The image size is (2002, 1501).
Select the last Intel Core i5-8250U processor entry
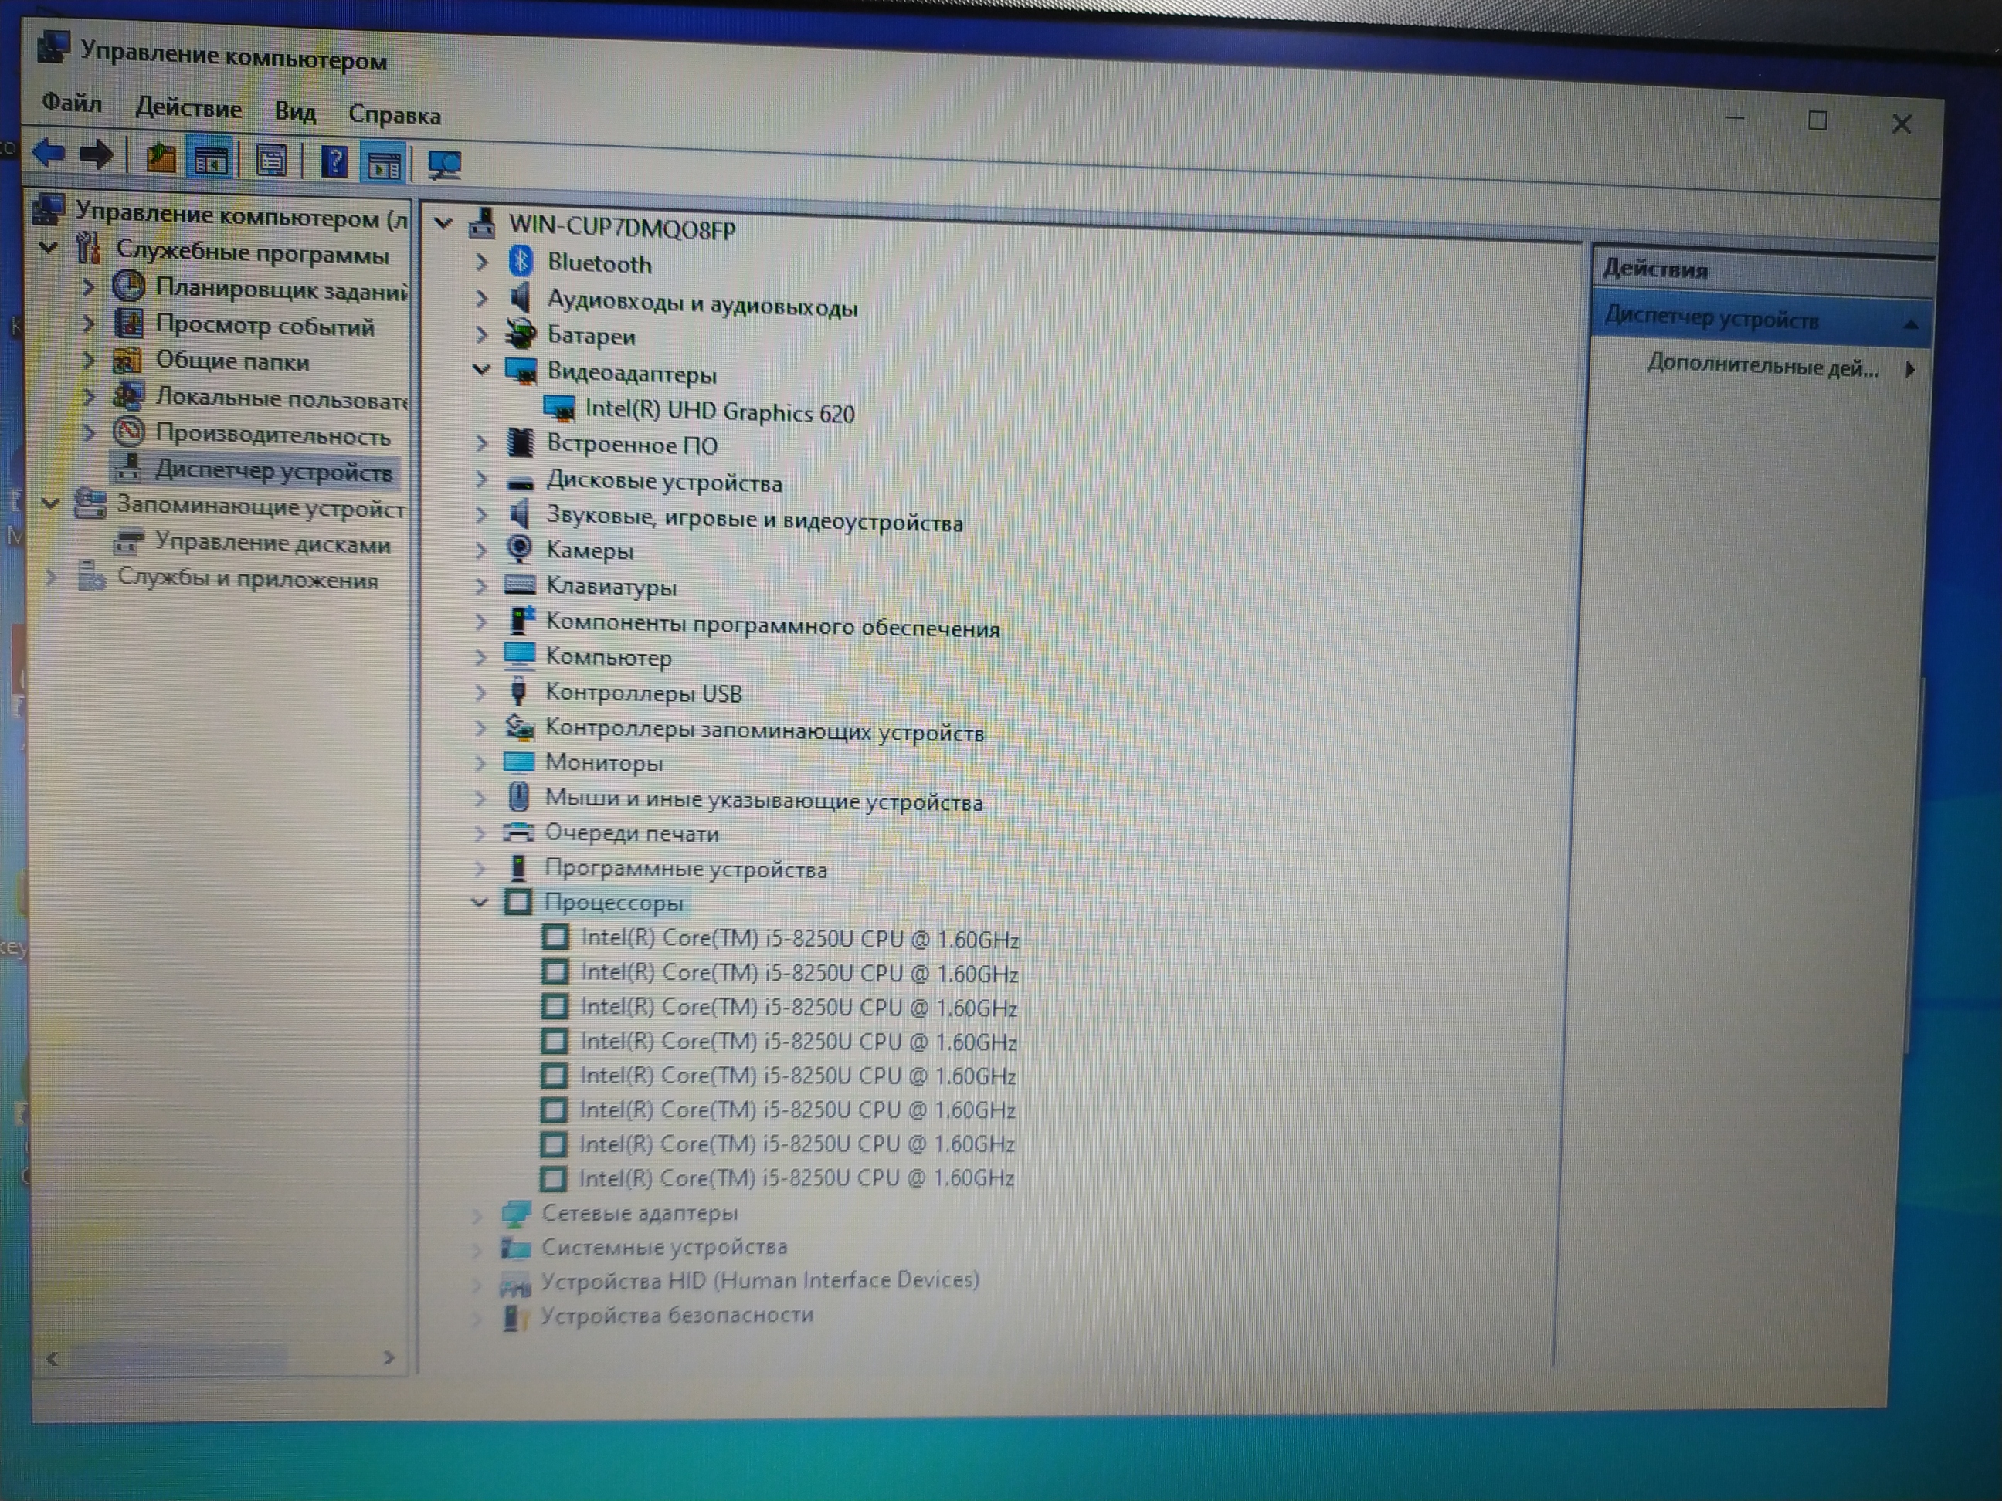[x=796, y=1177]
